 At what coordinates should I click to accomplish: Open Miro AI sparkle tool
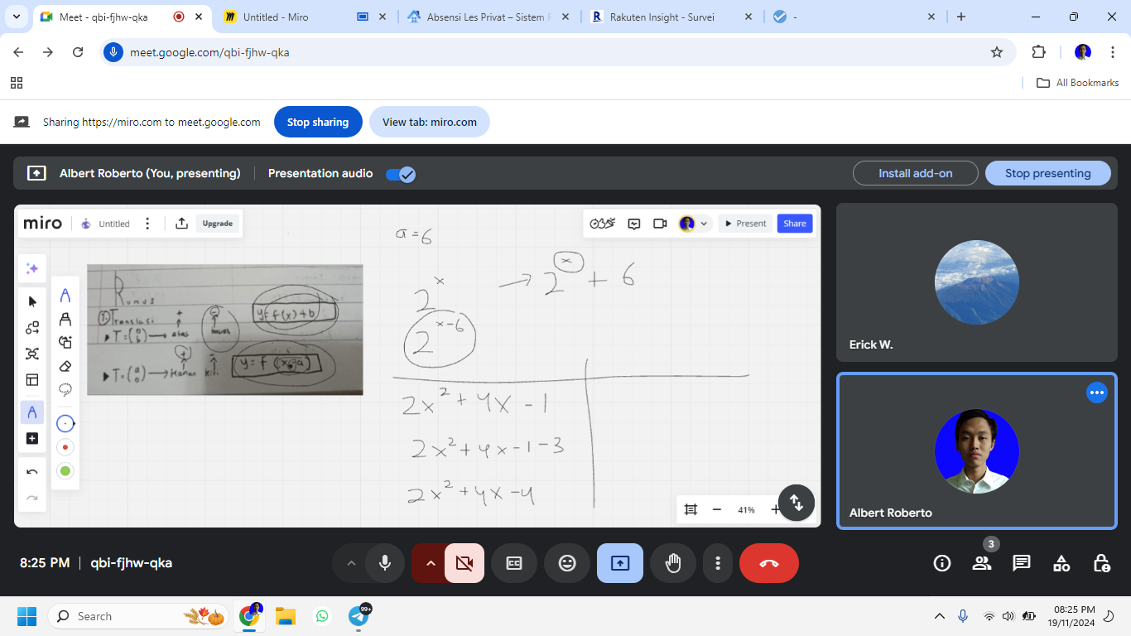click(x=32, y=268)
